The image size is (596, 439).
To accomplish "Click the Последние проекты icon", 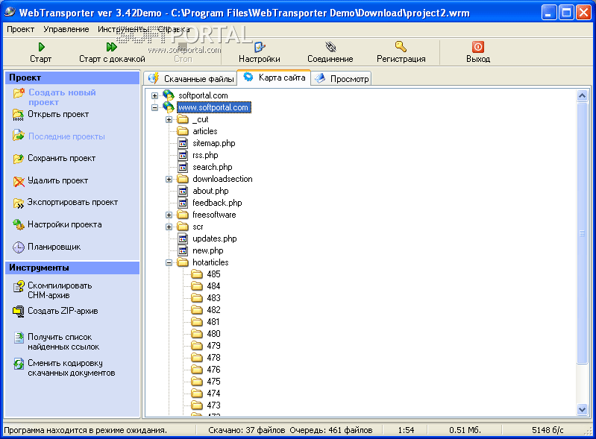I will pyautogui.click(x=19, y=135).
